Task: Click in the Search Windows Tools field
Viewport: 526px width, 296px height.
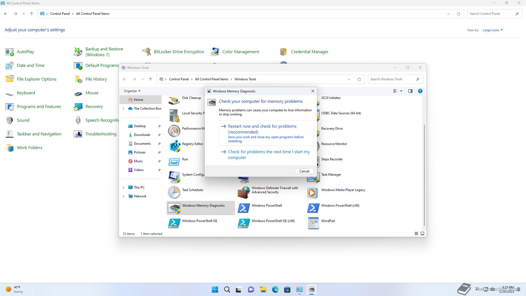Action: tap(395, 79)
